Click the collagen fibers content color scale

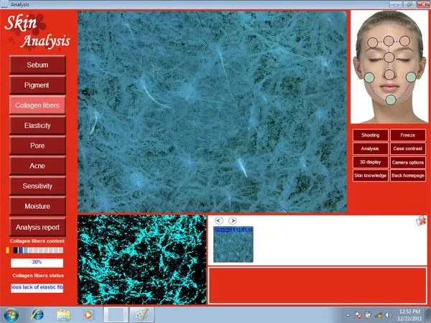[x=38, y=251]
